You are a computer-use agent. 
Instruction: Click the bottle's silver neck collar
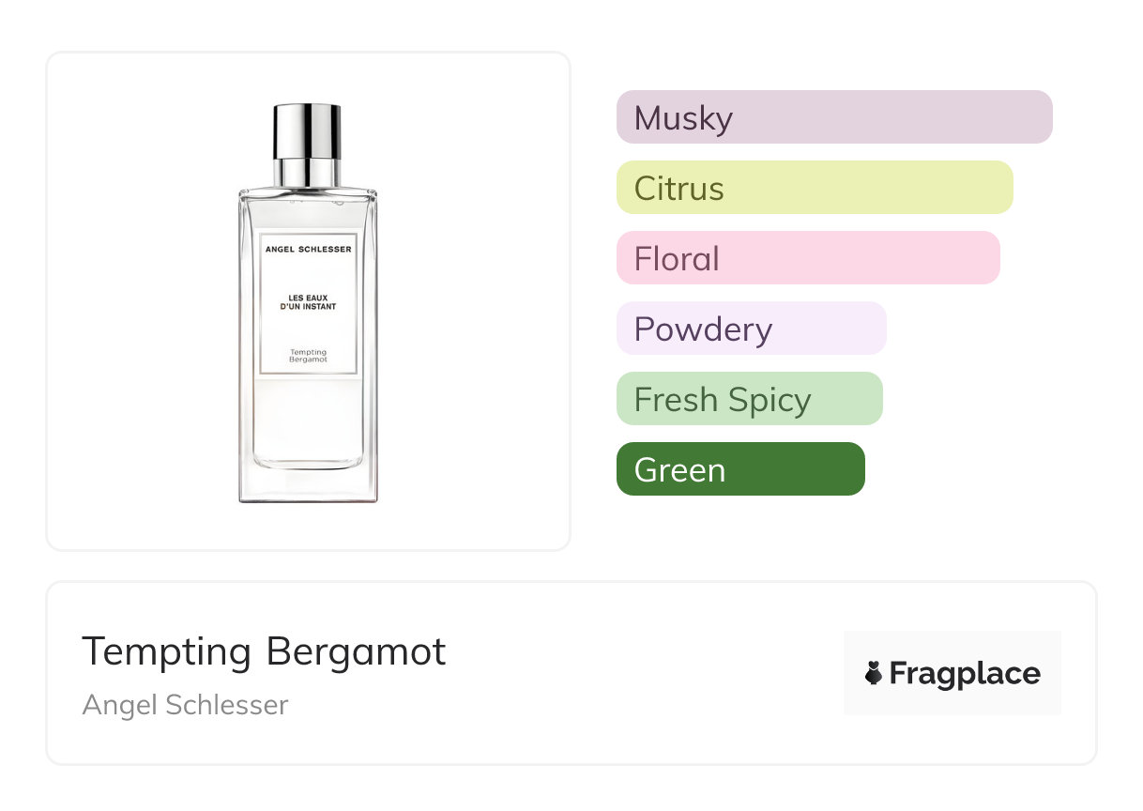307,173
